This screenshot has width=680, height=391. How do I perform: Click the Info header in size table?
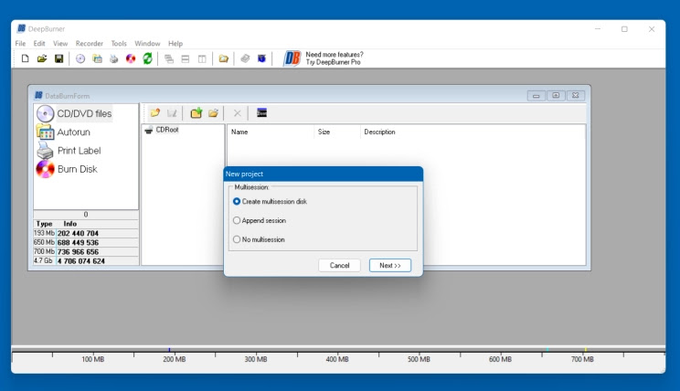pyautogui.click(x=69, y=224)
